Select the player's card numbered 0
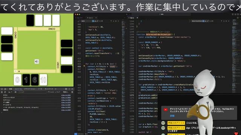 point(17,80)
